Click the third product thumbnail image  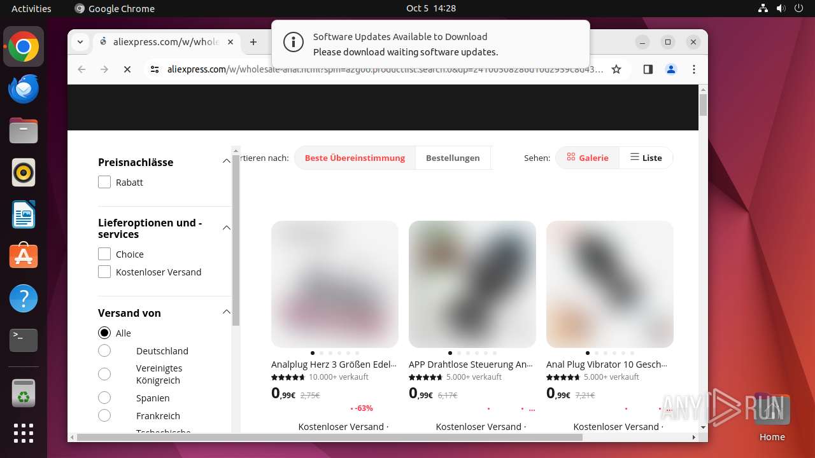[610, 284]
